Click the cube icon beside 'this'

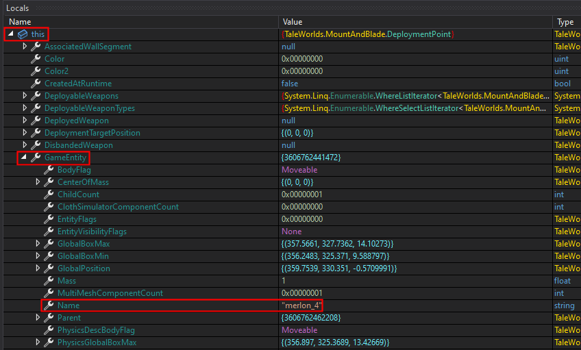pyautogui.click(x=23, y=34)
